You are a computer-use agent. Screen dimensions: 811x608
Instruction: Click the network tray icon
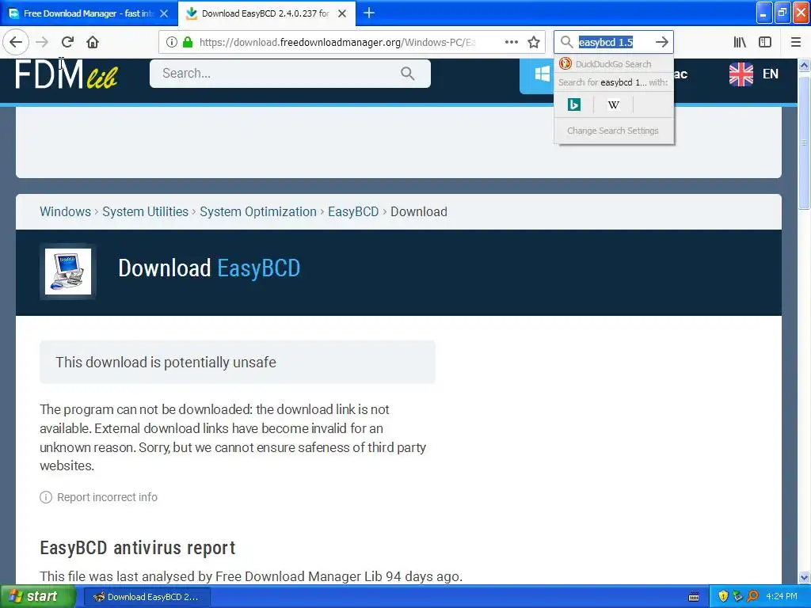point(737,597)
